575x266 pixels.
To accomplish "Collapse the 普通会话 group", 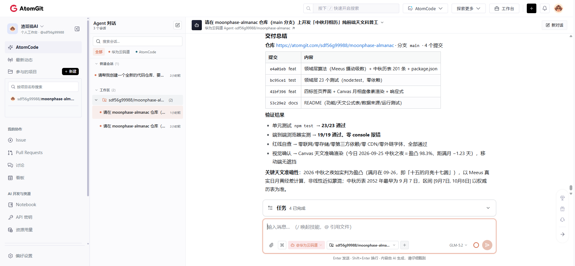I will [96, 64].
